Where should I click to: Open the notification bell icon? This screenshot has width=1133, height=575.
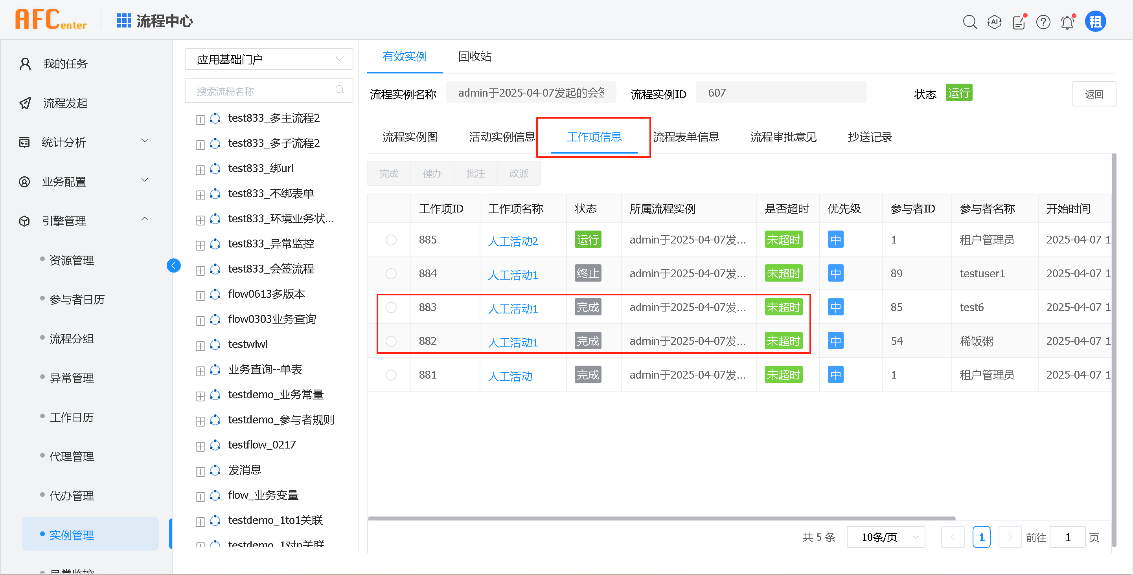click(1067, 22)
